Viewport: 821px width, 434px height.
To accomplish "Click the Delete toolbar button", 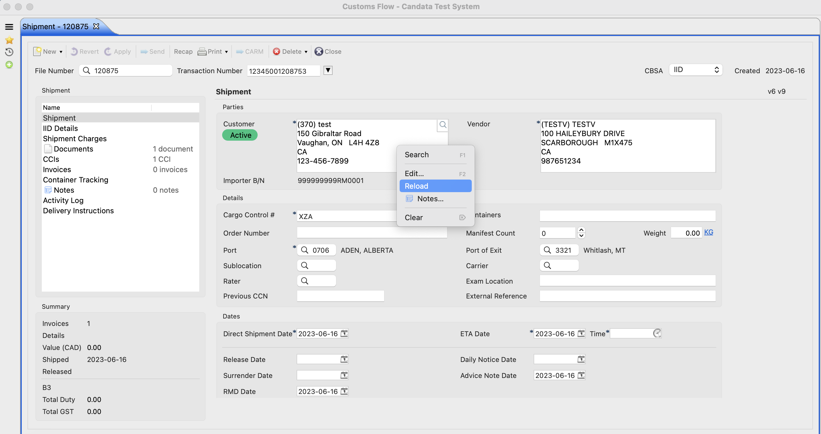I will click(287, 51).
